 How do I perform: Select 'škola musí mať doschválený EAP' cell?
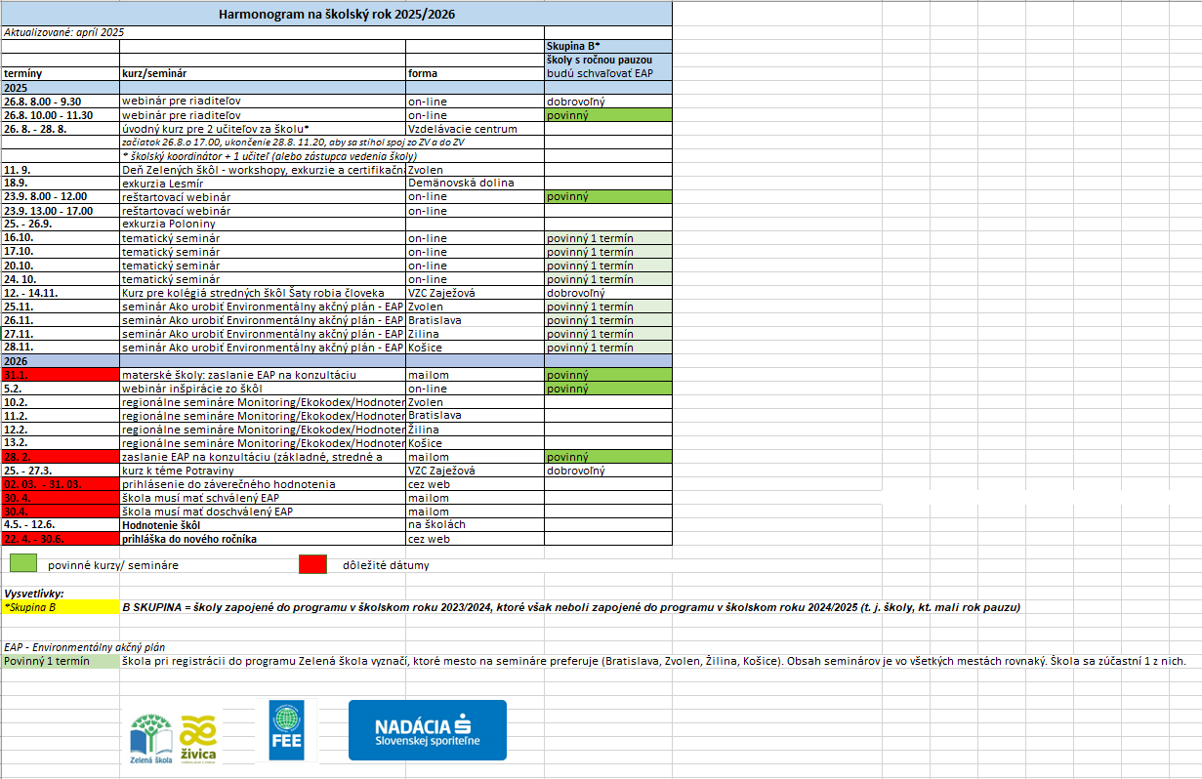[262, 511]
